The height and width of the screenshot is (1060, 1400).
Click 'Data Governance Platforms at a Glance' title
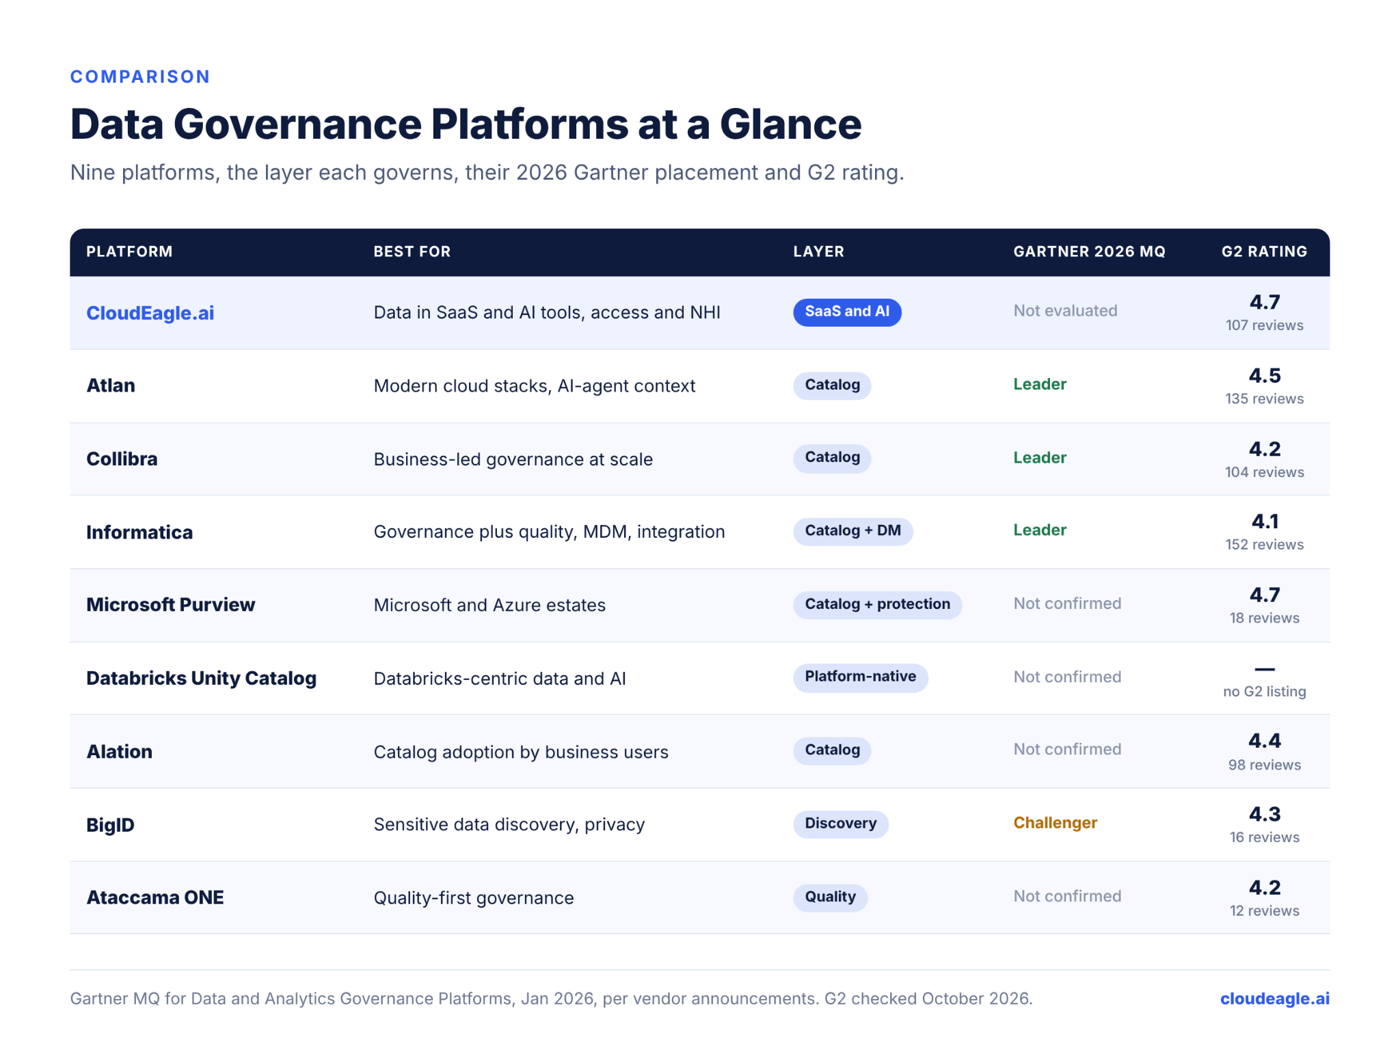pos(466,124)
